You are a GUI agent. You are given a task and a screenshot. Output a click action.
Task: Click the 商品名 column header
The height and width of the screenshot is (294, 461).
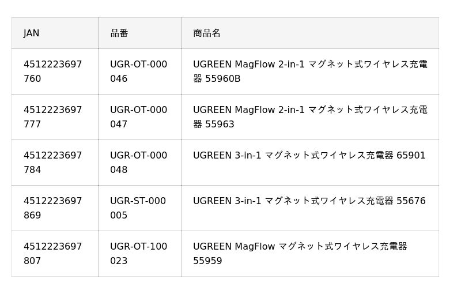tap(207, 33)
